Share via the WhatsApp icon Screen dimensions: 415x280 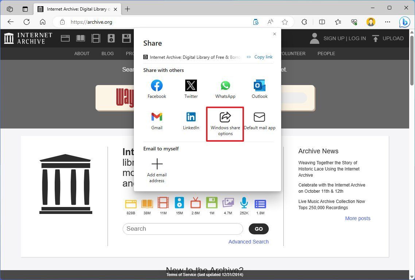click(225, 85)
